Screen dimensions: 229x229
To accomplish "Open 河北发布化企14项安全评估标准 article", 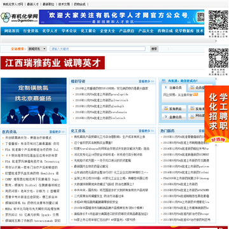I will coord(108,155).
